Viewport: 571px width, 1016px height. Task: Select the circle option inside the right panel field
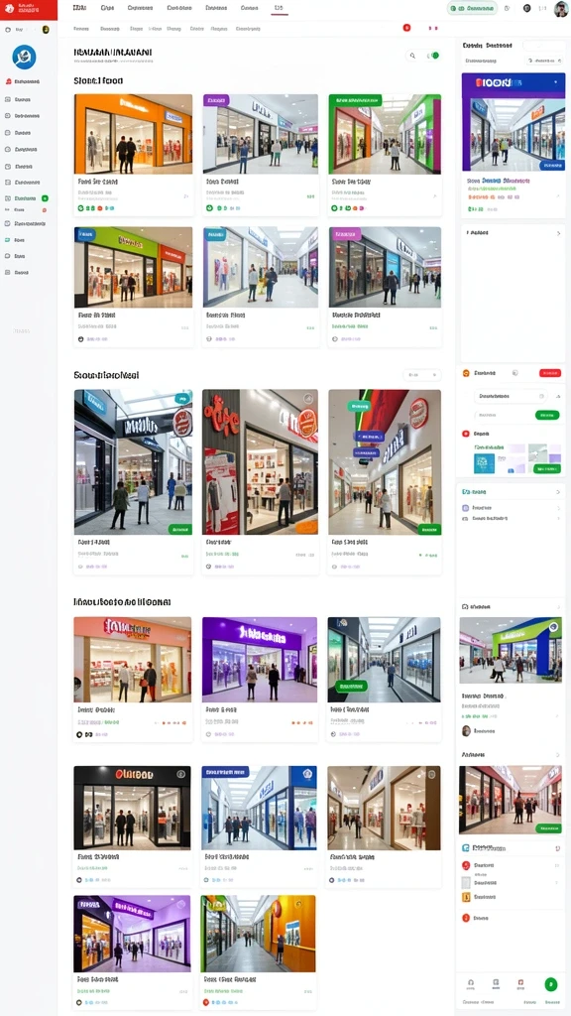542,395
